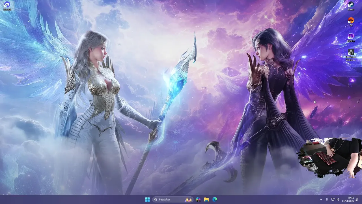The image size is (362, 204).
Task: Expand the hidden system tray icons chevron
Action: pos(321,199)
